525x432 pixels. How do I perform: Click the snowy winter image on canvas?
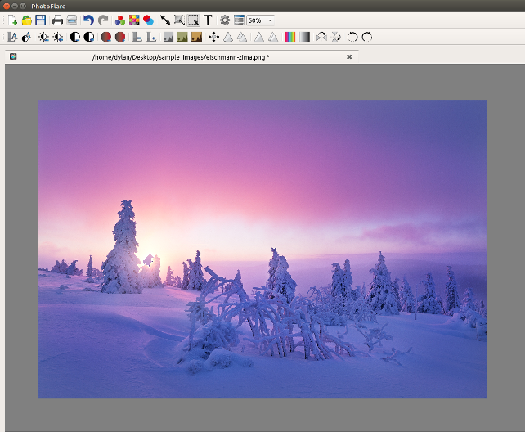coord(262,249)
